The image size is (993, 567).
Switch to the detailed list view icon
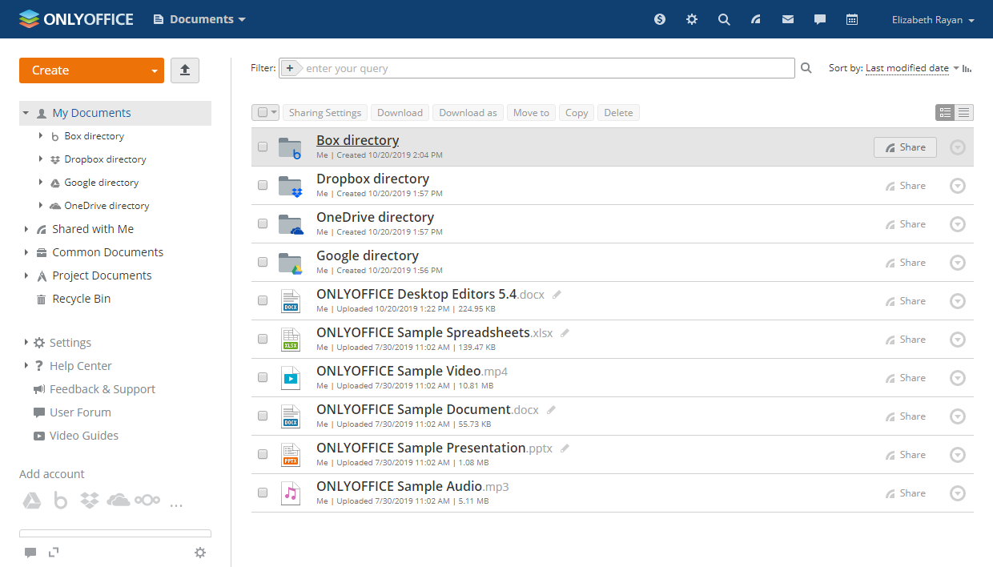pyautogui.click(x=945, y=113)
